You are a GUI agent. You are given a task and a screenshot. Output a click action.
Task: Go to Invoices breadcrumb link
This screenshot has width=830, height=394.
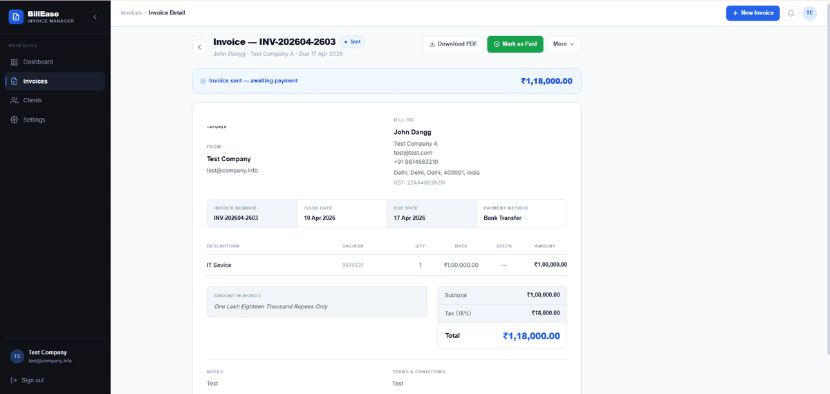(131, 12)
